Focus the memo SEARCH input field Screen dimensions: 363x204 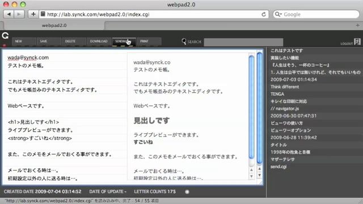coord(243,42)
